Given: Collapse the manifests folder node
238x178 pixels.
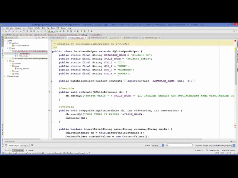Looking at the screenshot, I should [8, 43].
